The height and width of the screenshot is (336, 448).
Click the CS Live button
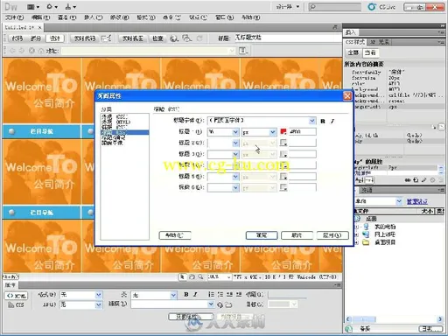pos(381,7)
